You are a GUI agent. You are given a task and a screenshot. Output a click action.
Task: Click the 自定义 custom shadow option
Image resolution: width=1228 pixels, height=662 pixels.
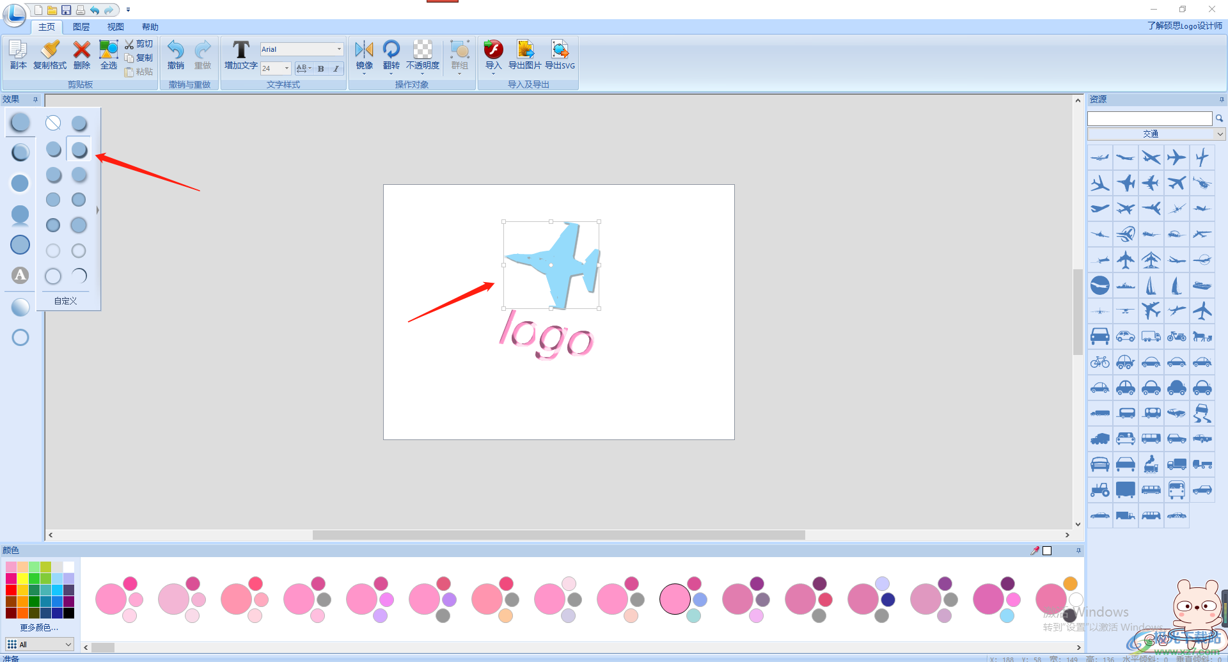(x=65, y=301)
